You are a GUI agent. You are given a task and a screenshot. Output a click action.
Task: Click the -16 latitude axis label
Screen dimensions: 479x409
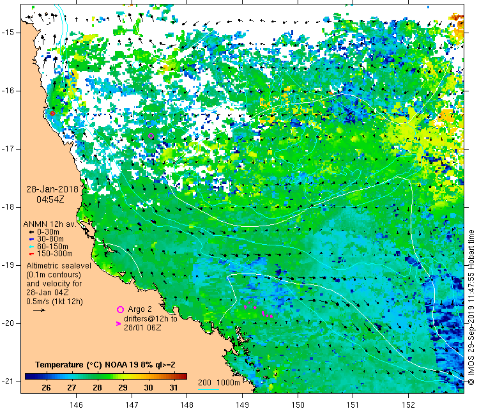click(x=7, y=91)
